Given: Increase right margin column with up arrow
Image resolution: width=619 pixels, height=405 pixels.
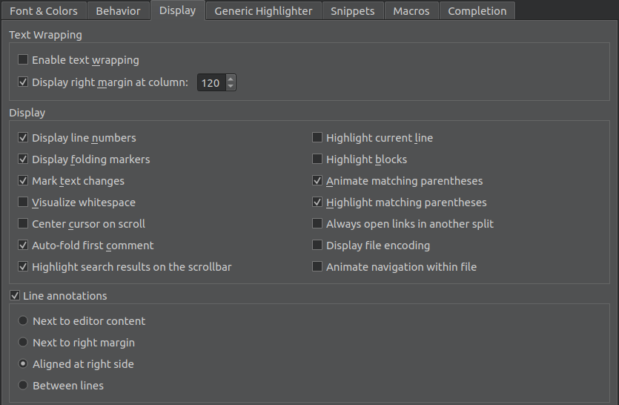Looking at the screenshot, I should (231, 79).
